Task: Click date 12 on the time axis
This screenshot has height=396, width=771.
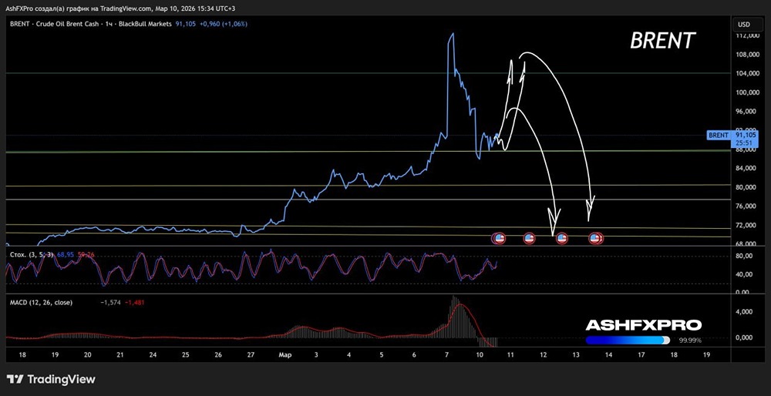Action: click(544, 354)
